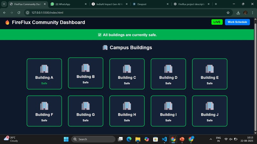The height and width of the screenshot is (144, 257).
Task: Open the Work Schedule page
Action: (x=237, y=22)
